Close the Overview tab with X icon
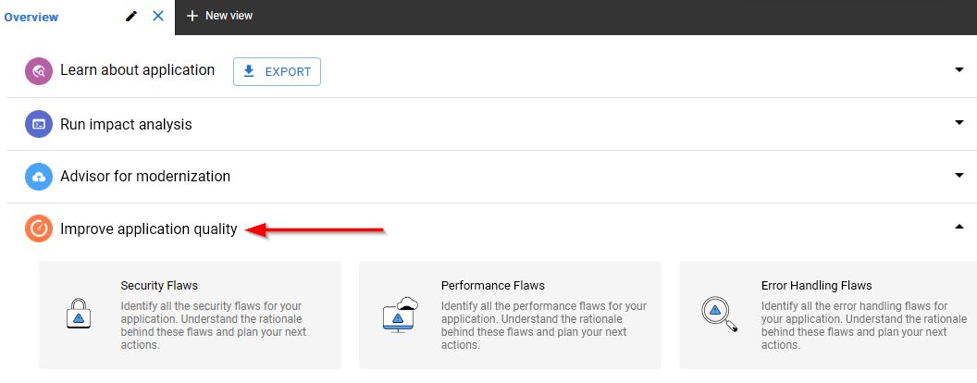The height and width of the screenshot is (383, 977). point(158,16)
